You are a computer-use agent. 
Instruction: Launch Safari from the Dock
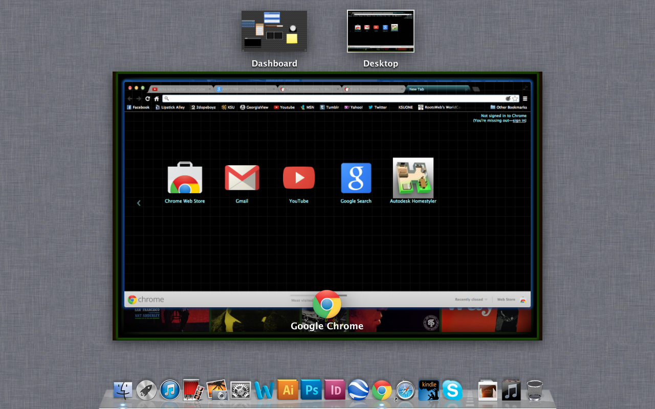(x=405, y=391)
